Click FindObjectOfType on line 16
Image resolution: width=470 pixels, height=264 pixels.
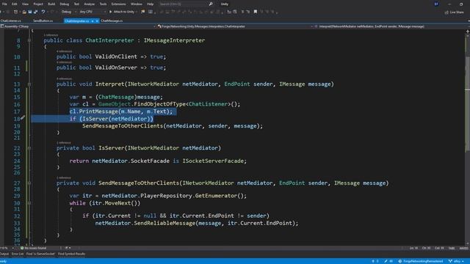coord(160,104)
